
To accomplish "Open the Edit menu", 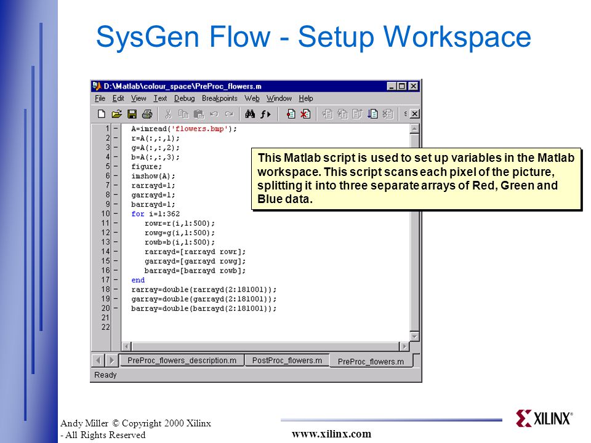I will 118,98.
